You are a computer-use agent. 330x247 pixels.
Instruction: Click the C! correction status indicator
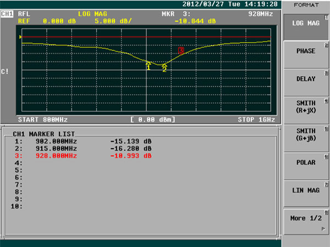pyautogui.click(x=4, y=71)
